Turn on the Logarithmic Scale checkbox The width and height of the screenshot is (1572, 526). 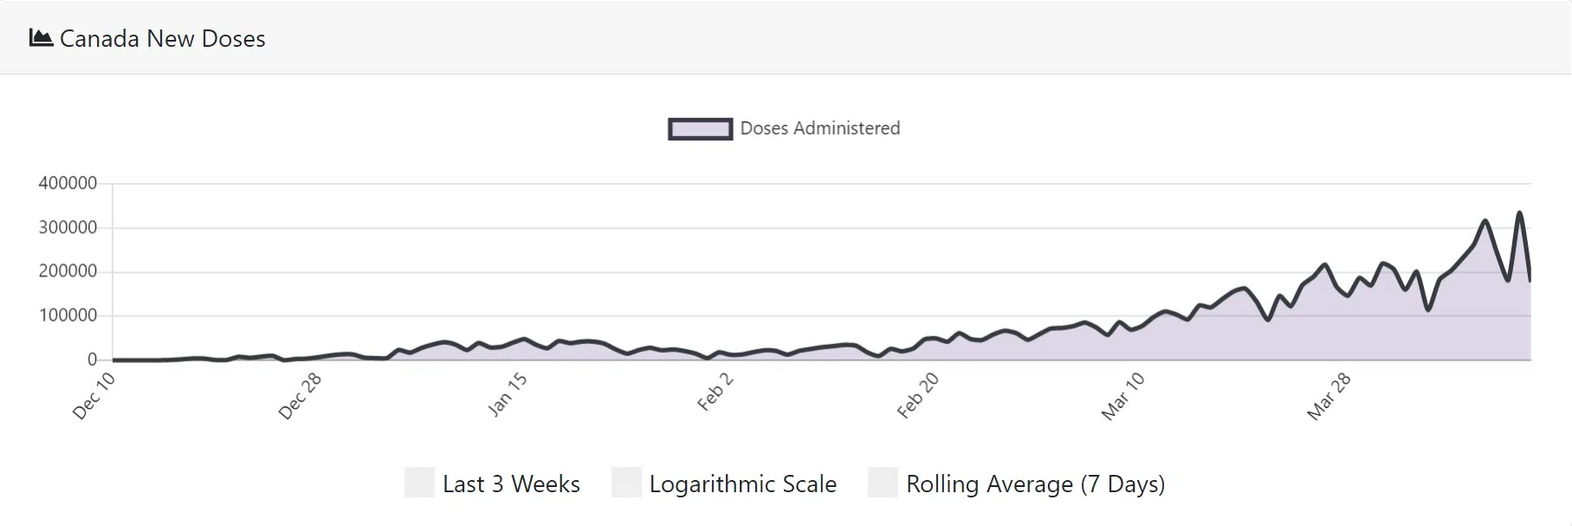point(626,483)
